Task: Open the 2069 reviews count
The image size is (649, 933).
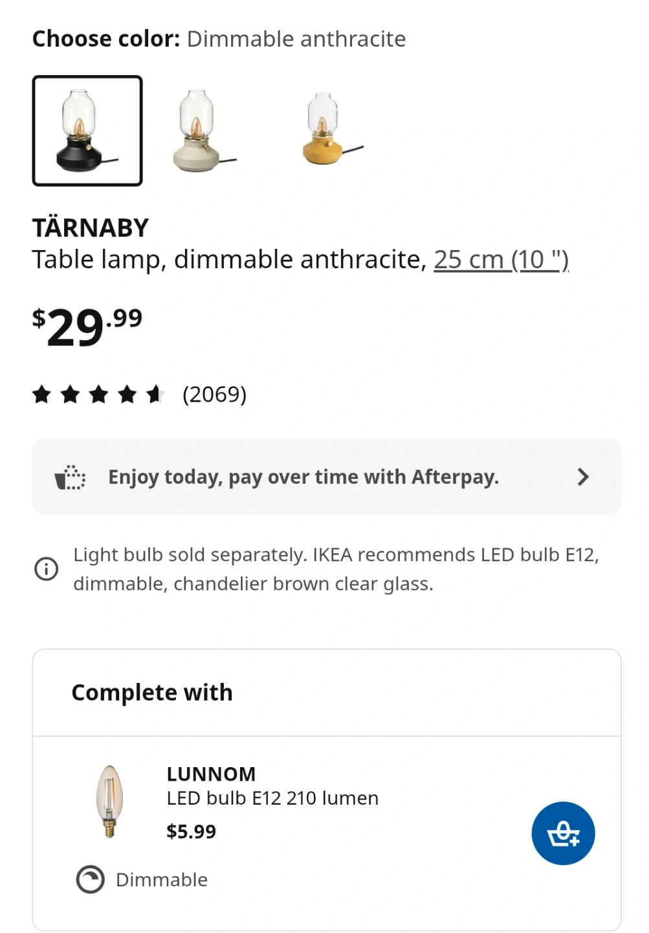Action: click(214, 394)
